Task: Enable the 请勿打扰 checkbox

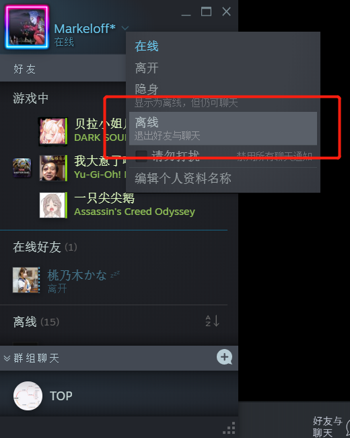Action: [141, 156]
